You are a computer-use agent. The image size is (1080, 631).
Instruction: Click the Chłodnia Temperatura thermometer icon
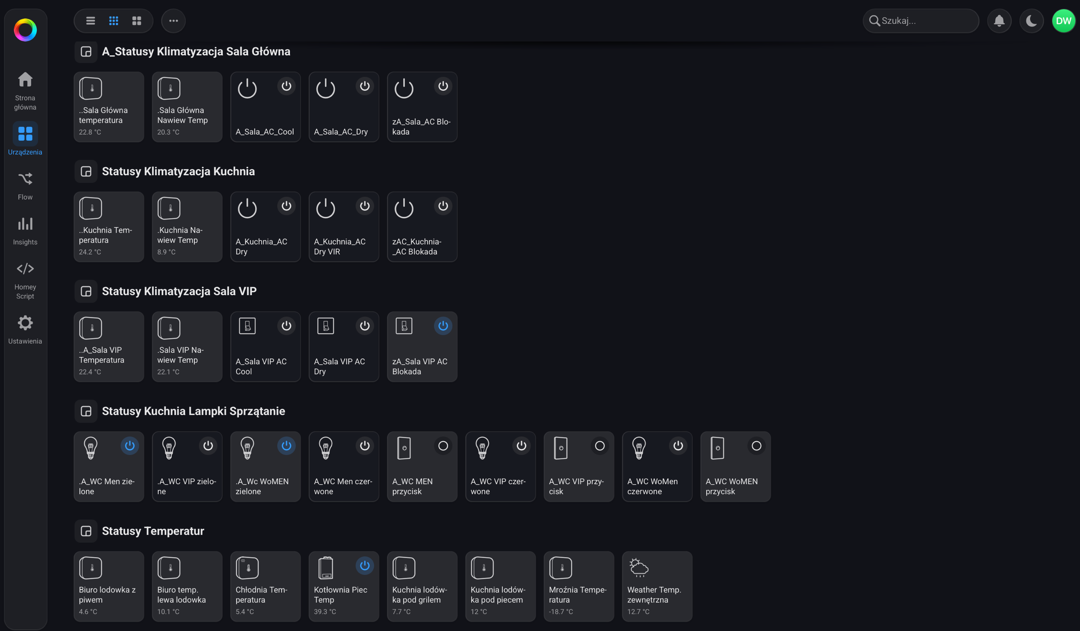247,568
